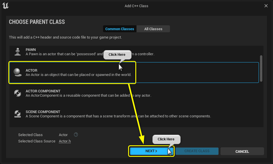Screen dimensions: 273x164
Task: Click the Actor Component icon
Action: 18,93
